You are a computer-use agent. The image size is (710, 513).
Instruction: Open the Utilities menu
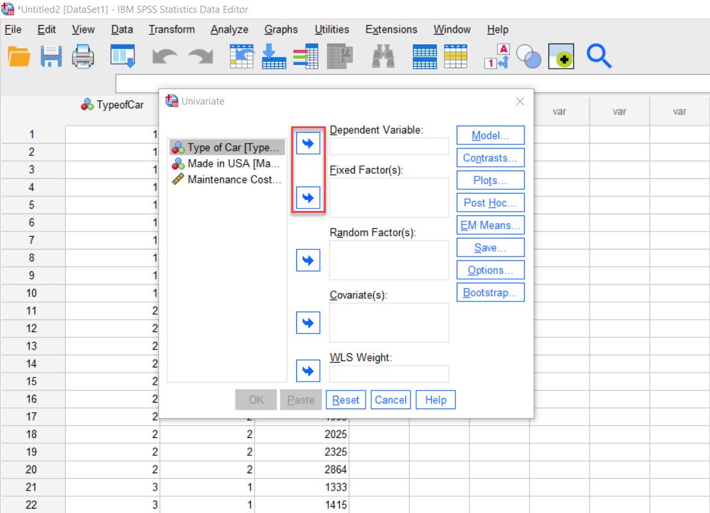(332, 29)
